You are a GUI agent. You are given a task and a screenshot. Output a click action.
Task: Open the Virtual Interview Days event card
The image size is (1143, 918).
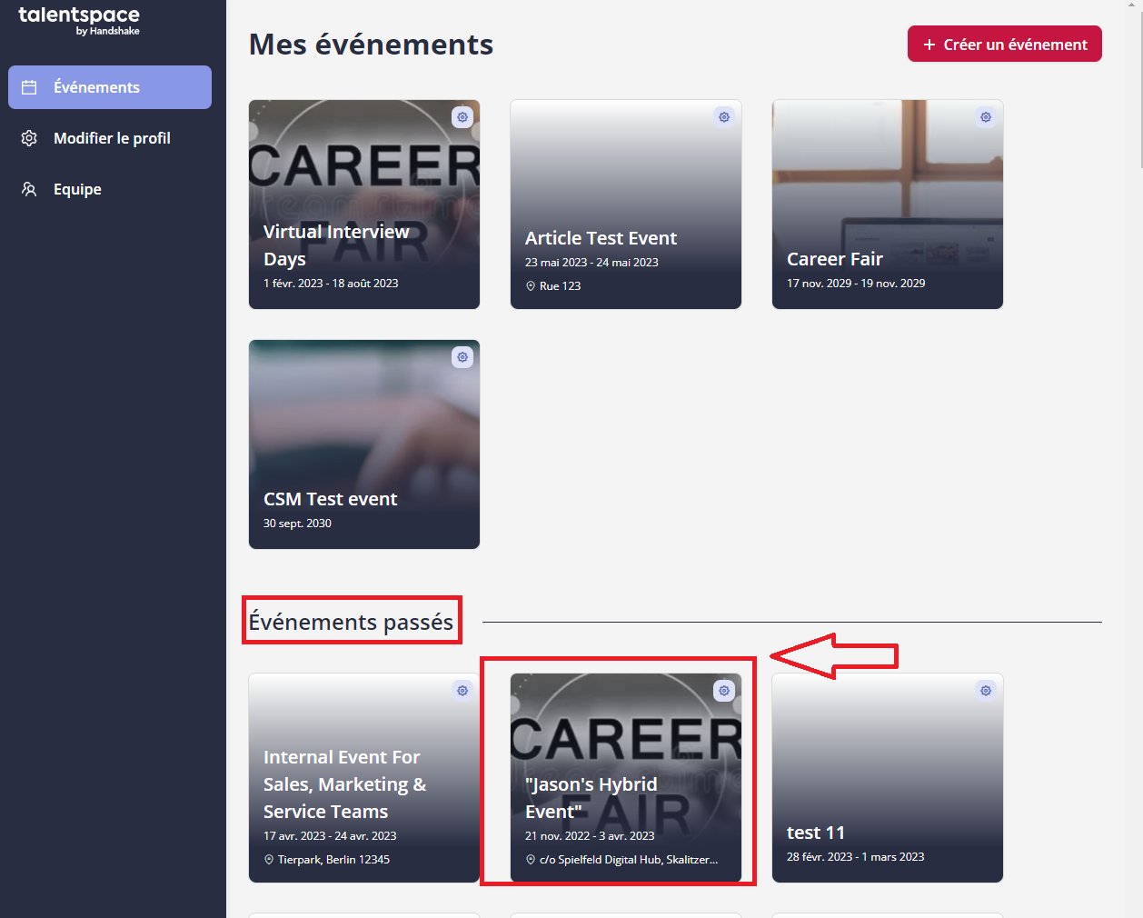[364, 205]
